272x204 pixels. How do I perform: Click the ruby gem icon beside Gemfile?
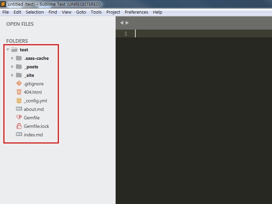[x=19, y=118]
